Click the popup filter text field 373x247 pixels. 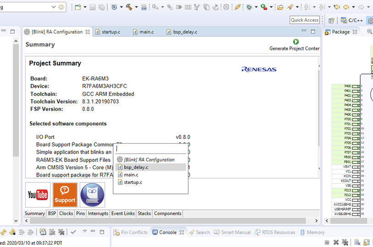point(150,149)
